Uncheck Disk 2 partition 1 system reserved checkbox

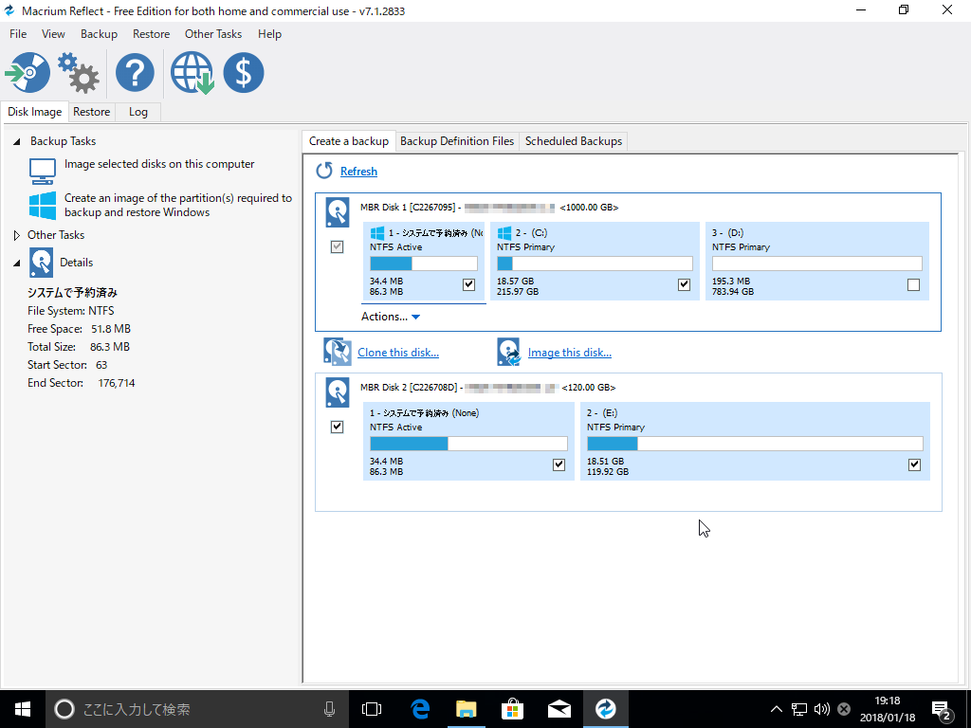pos(559,464)
